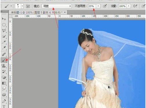Select the Elliptical Marquee tool
The height and width of the screenshot is (108, 146).
click(x=4, y=25)
